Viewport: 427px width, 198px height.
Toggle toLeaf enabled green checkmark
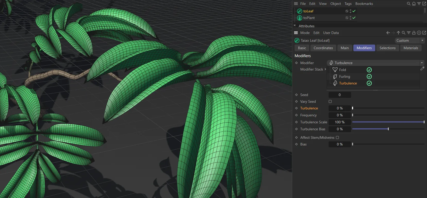pos(354,11)
